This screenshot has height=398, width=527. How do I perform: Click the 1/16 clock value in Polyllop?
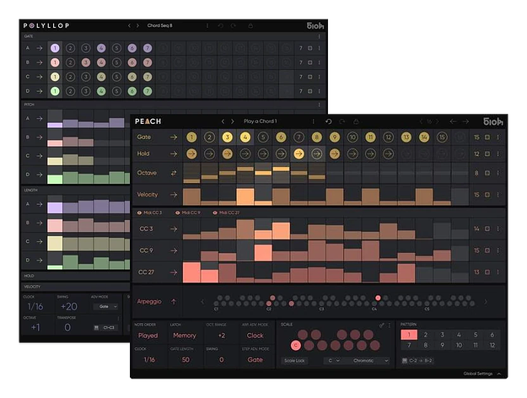coord(35,307)
